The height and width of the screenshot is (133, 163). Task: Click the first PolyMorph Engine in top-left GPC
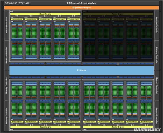[17, 19]
